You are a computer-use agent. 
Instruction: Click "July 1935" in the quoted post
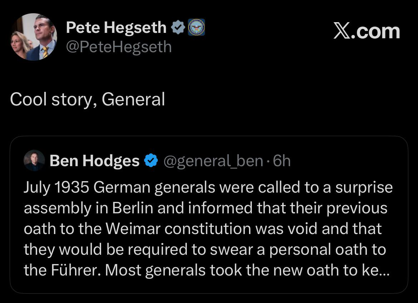click(x=56, y=188)
